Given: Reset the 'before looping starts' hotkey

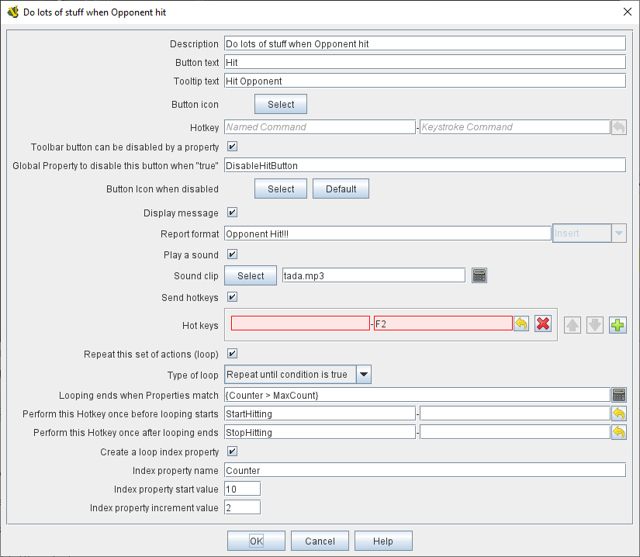Looking at the screenshot, I should point(618,413).
